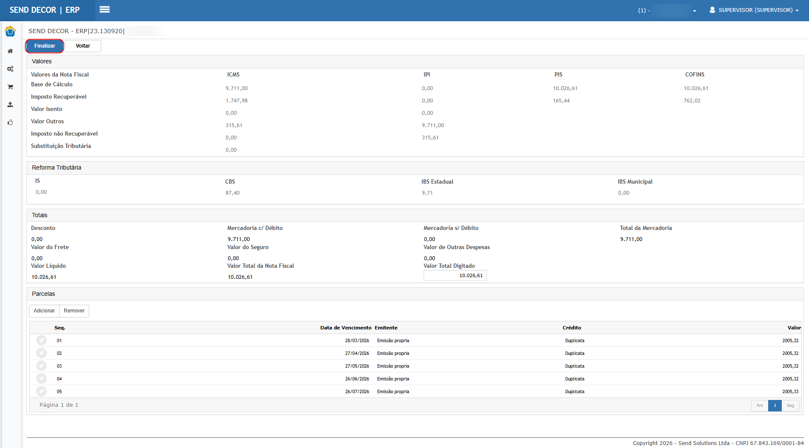Open the home icon in the sidebar
Image resolution: width=809 pixels, height=448 pixels.
click(x=10, y=51)
